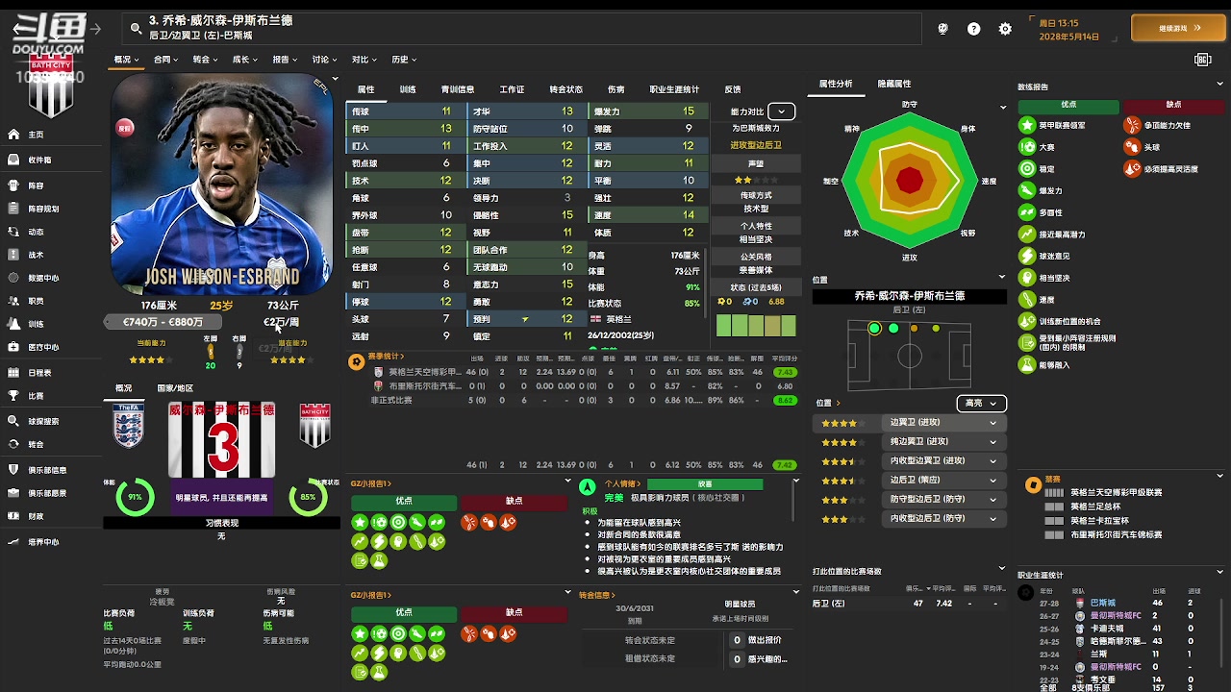Screen dimensions: 1231x692
Task: Open the 战术 tactics icon
Action: pos(13,255)
